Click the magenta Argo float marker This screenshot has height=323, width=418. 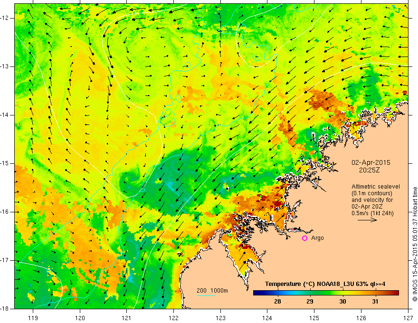304,238
